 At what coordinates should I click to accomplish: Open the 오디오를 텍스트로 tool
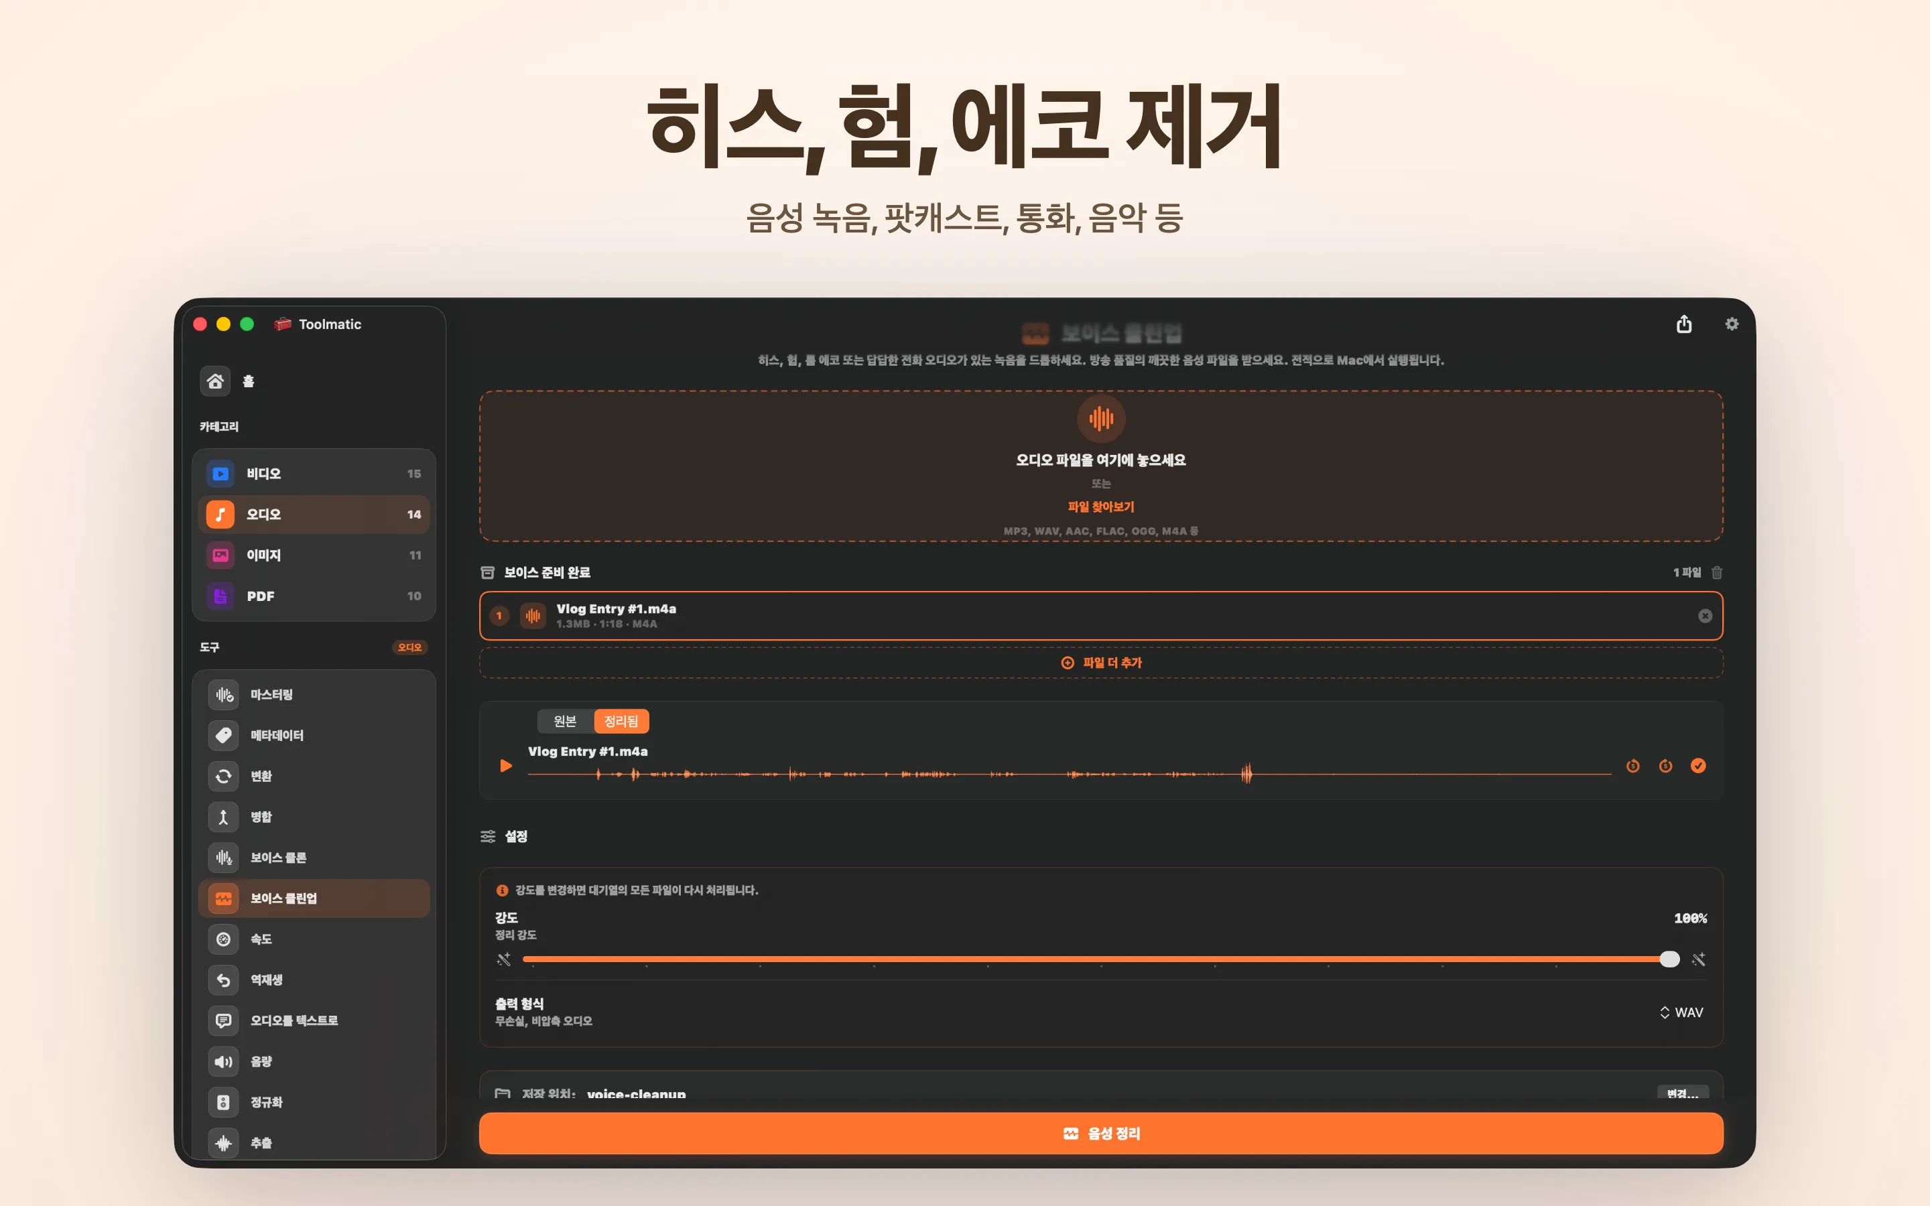pos(314,1020)
